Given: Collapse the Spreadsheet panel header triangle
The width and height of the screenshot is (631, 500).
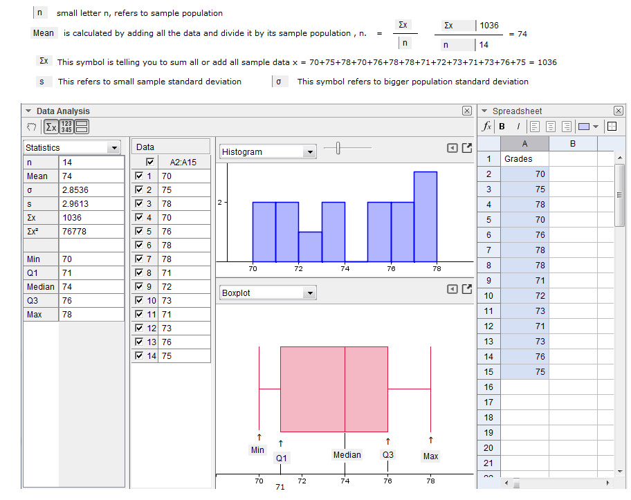Looking at the screenshot, I should (x=484, y=111).
